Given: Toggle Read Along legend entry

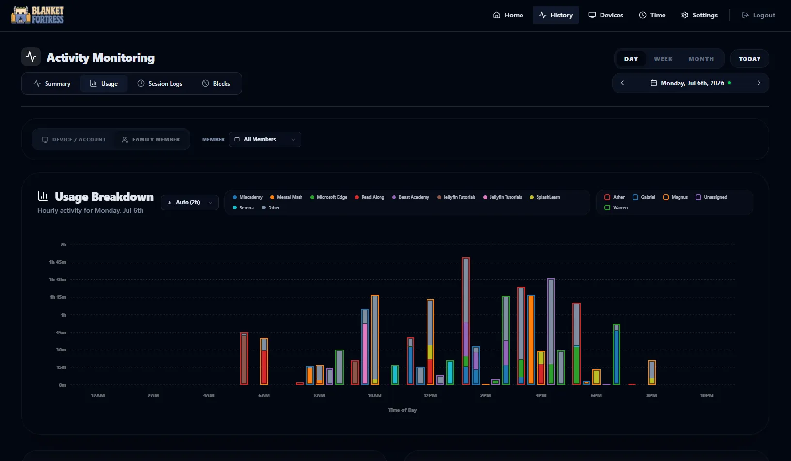Looking at the screenshot, I should tap(369, 197).
